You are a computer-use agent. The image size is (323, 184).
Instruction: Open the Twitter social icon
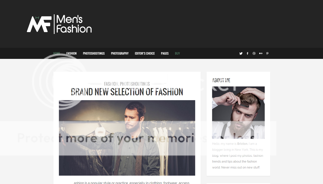click(x=241, y=54)
